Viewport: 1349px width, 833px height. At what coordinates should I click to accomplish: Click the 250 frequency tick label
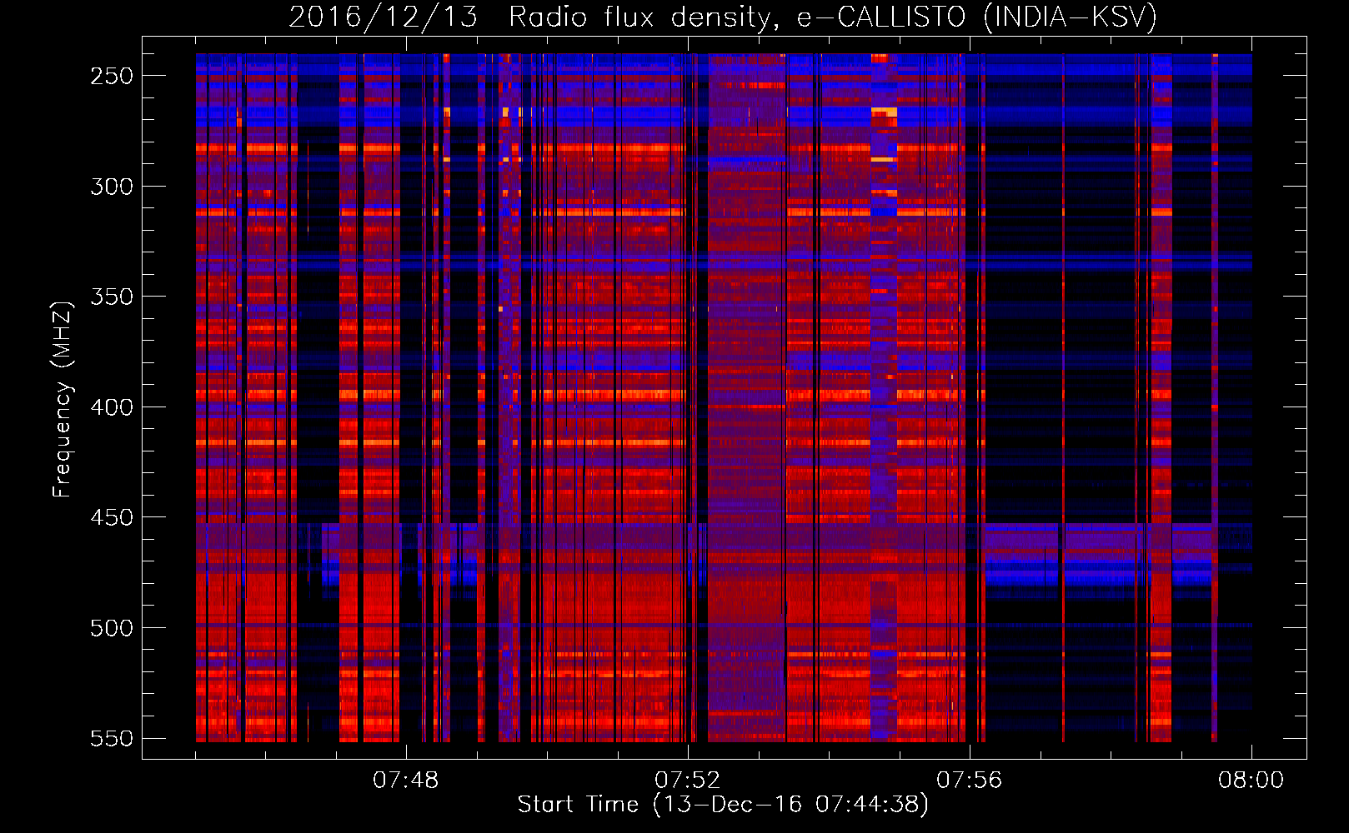pyautogui.click(x=112, y=76)
